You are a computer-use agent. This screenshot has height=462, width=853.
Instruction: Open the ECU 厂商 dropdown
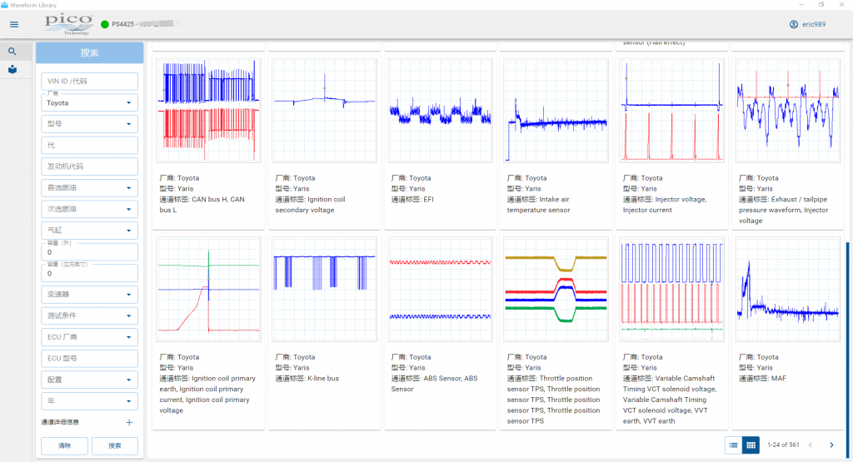[128, 337]
